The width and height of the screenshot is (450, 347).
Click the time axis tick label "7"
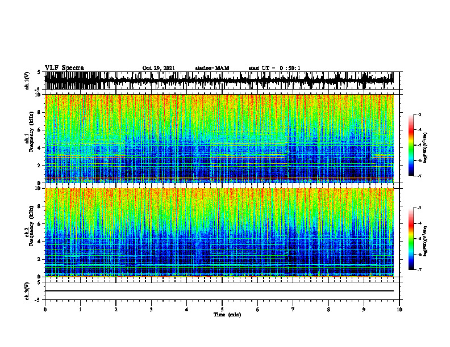point(293,310)
